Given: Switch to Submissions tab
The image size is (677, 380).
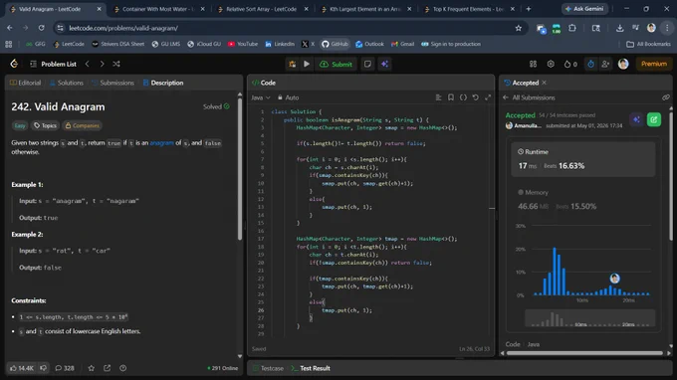Looking at the screenshot, I should click(x=113, y=83).
